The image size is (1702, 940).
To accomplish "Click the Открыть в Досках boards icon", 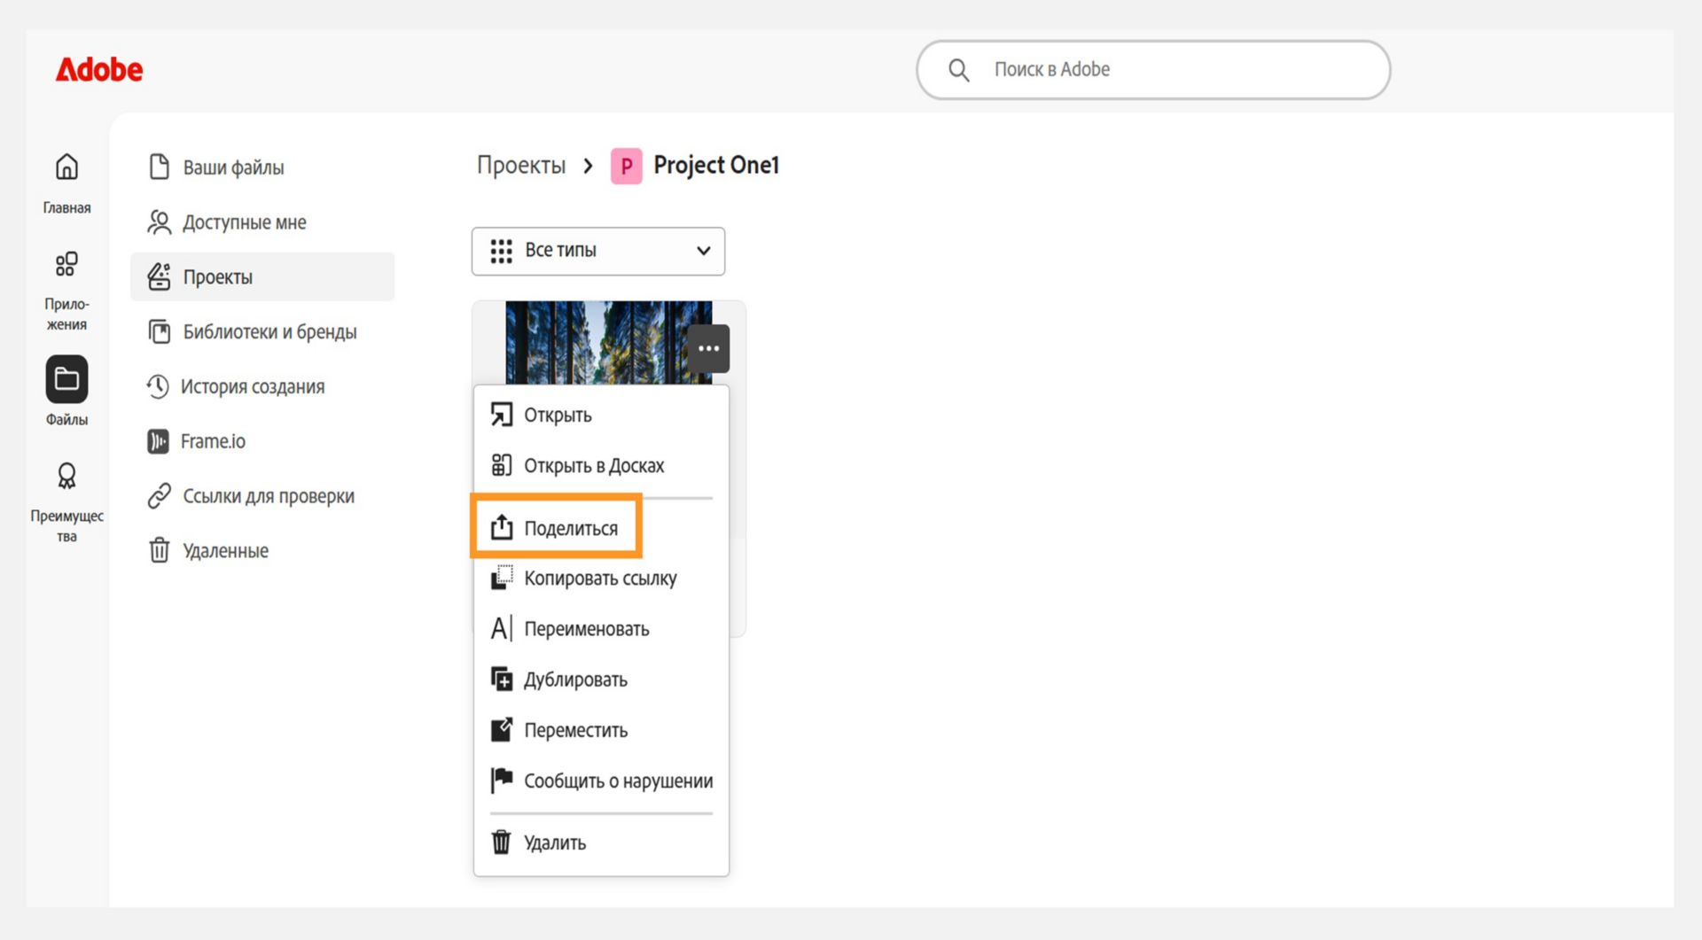I will coord(502,465).
